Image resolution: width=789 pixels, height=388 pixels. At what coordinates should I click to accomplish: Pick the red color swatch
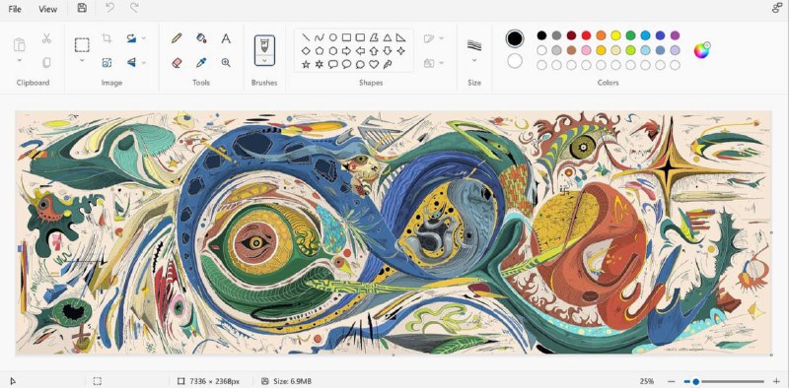point(586,35)
